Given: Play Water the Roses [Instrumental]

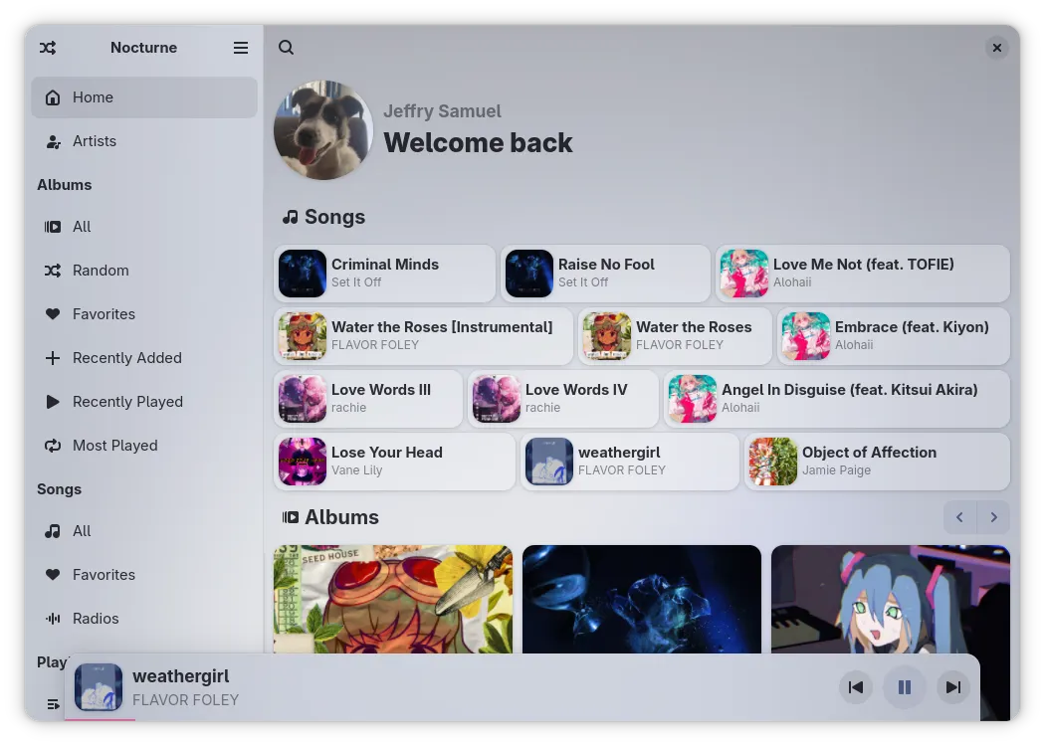Looking at the screenshot, I should click(x=423, y=336).
